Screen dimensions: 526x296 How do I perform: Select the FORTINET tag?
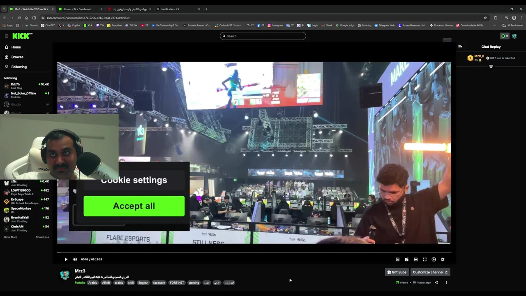[177, 283]
